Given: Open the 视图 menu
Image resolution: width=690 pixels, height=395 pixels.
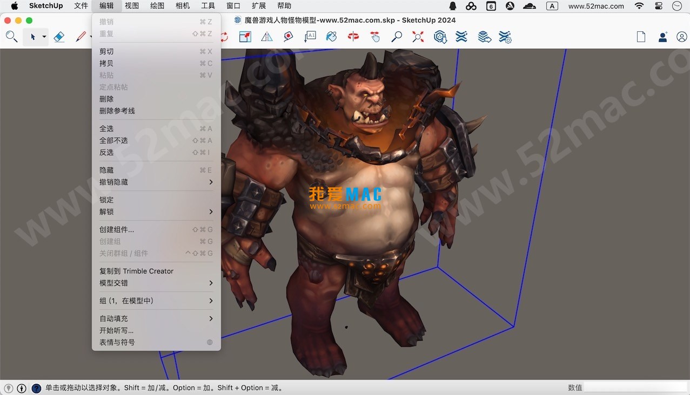Looking at the screenshot, I should tap(132, 6).
